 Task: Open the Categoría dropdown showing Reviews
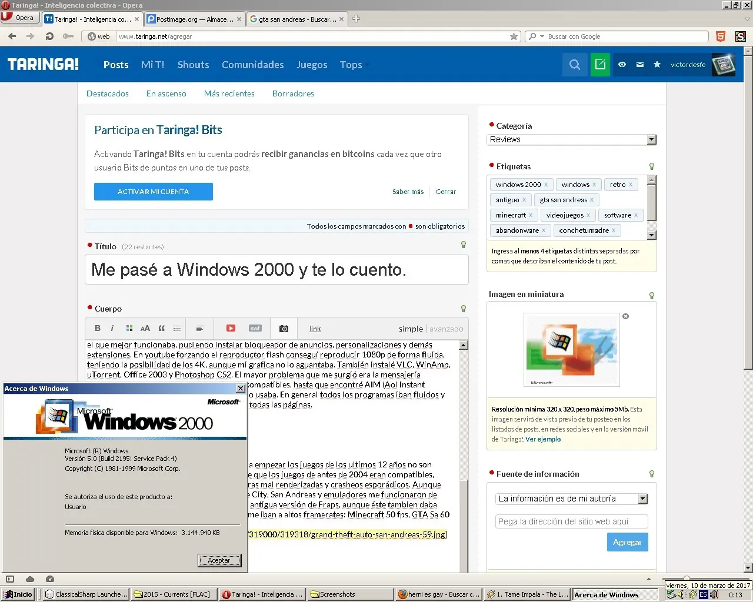pyautogui.click(x=572, y=139)
